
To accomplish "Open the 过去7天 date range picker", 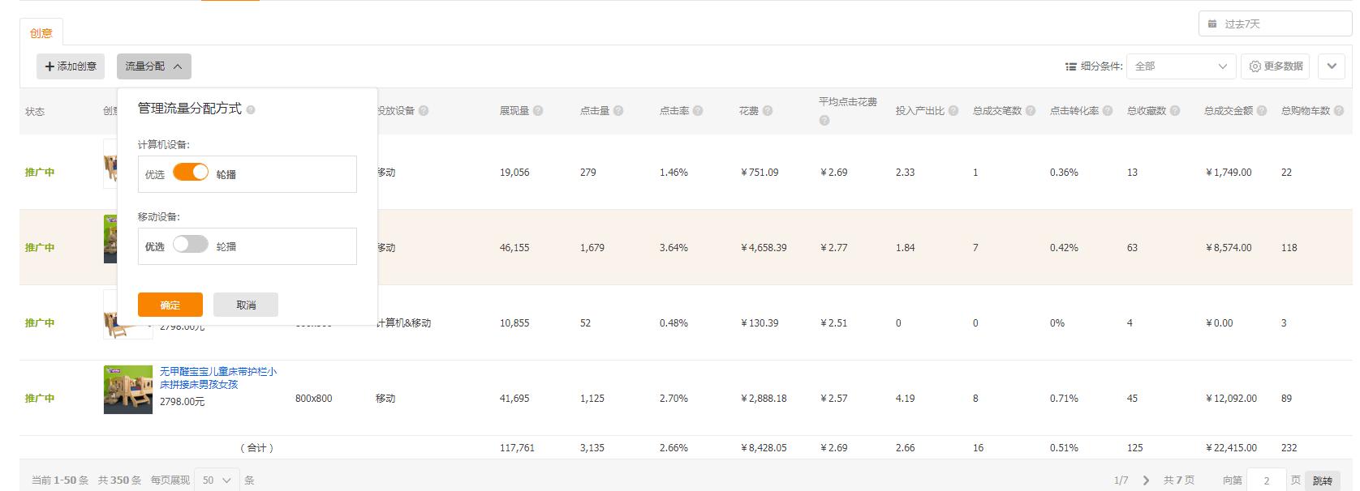I will [x=1275, y=23].
